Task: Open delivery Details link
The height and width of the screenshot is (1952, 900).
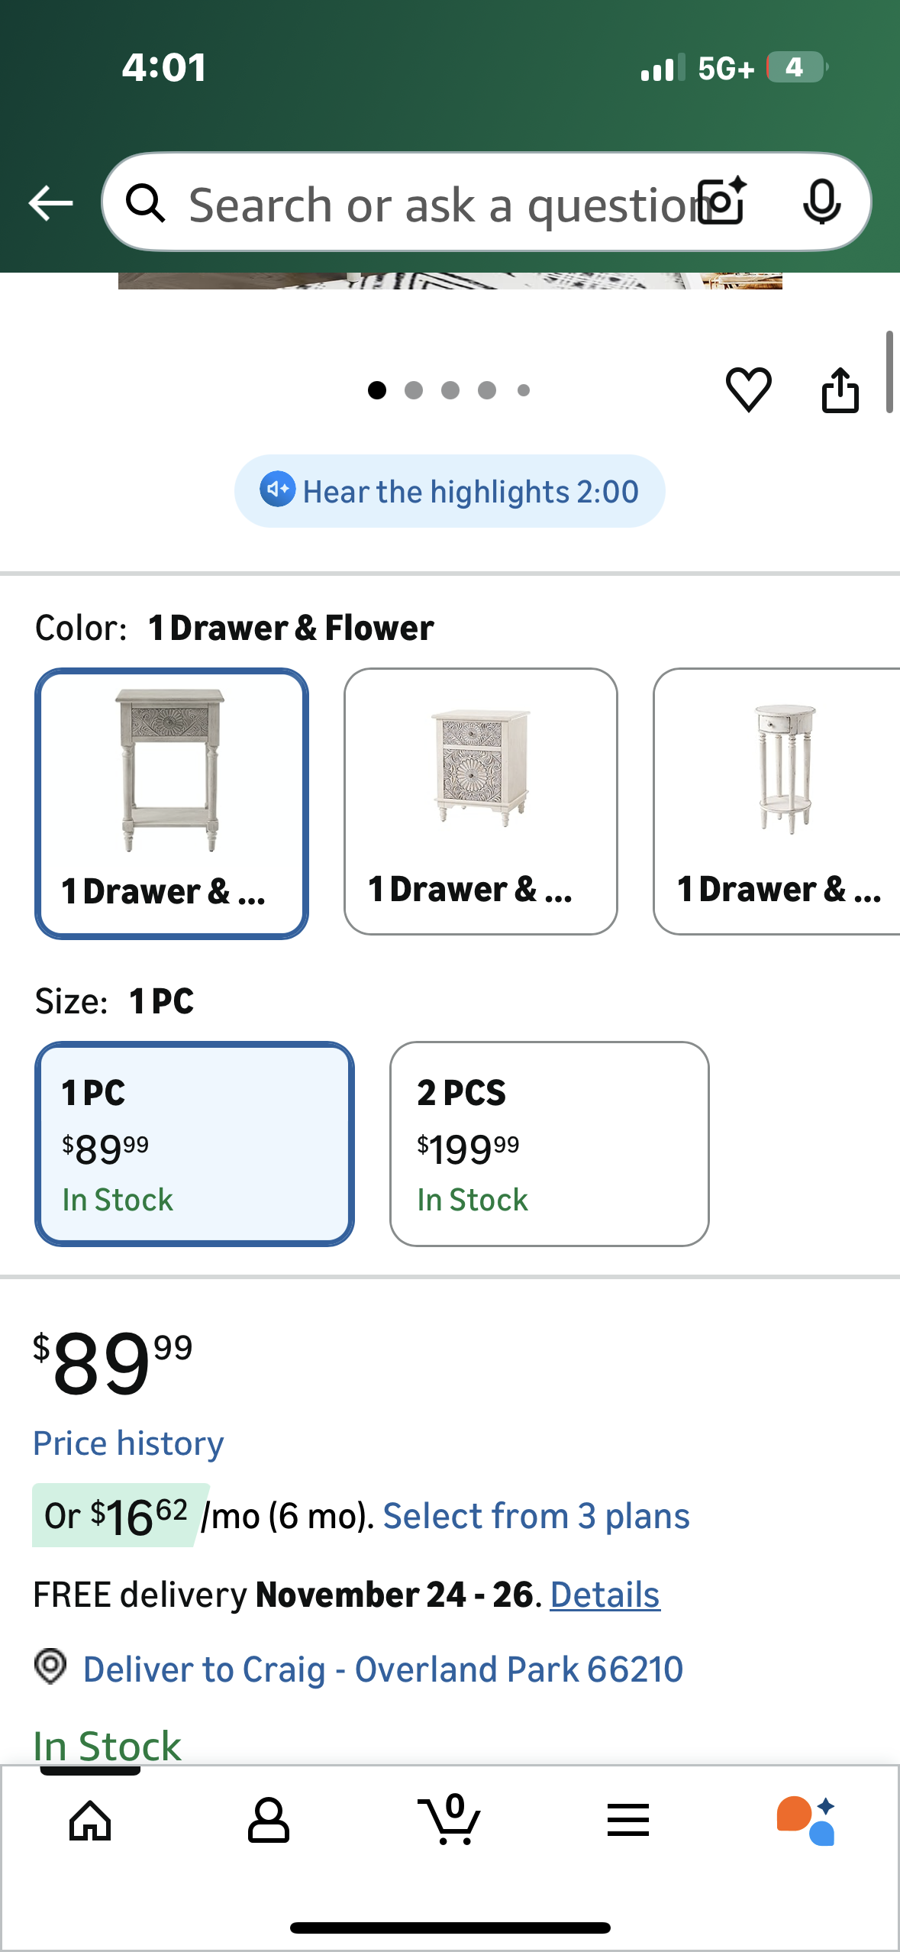Action: coord(605,1595)
